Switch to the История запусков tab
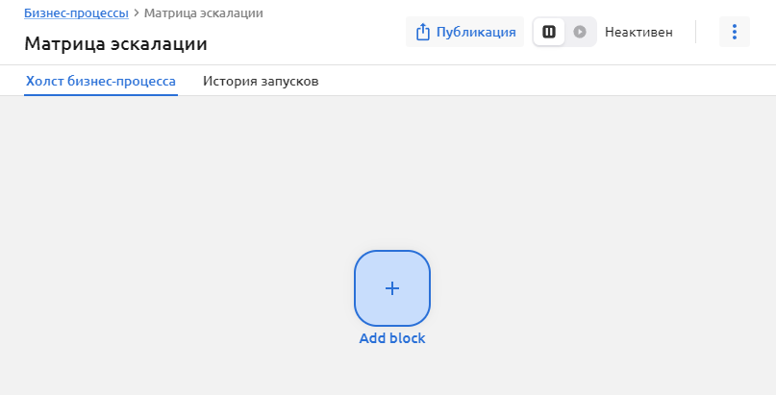776x395 pixels. tap(261, 81)
